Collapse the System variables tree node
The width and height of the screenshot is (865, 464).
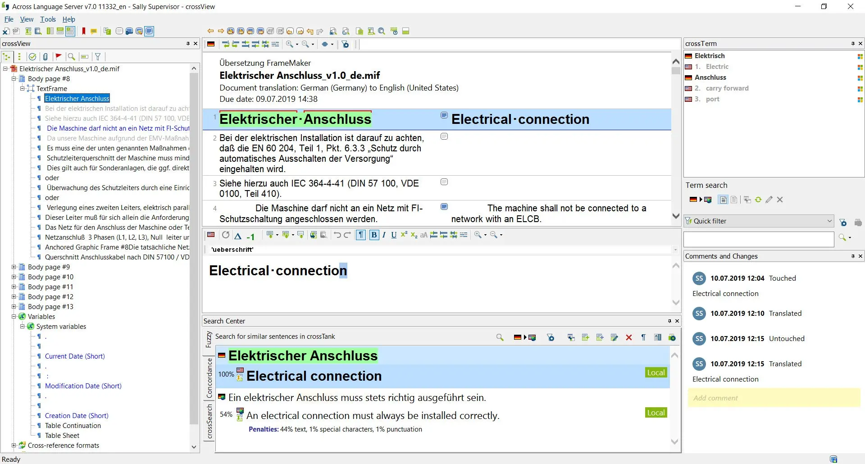(22, 327)
